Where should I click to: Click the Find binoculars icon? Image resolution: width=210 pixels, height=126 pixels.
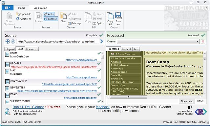pyautogui.click(x=94, y=19)
